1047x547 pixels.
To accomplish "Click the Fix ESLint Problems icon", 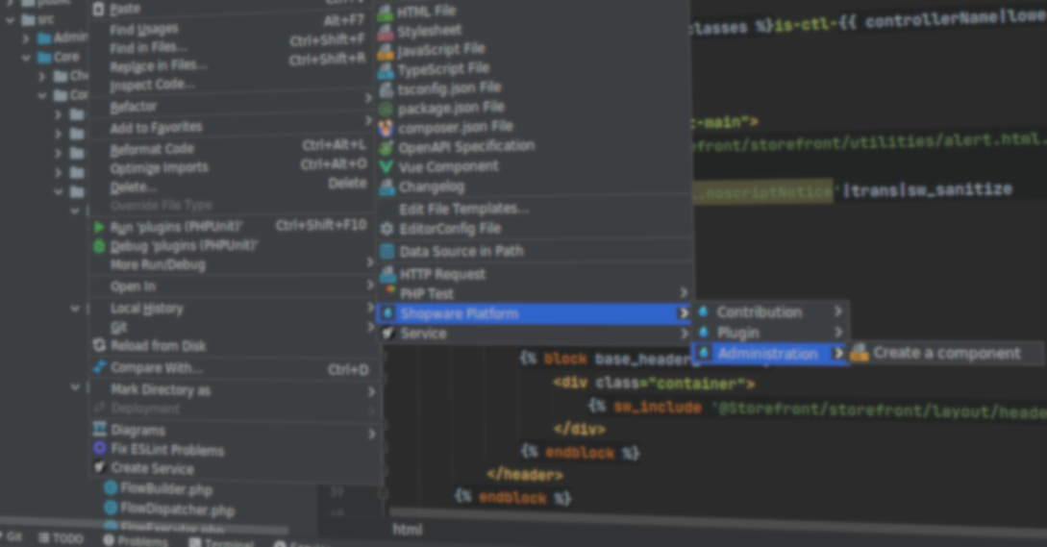I will point(99,449).
